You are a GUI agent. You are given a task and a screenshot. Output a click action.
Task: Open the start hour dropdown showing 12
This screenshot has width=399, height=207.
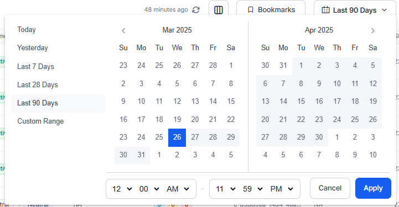coord(122,189)
